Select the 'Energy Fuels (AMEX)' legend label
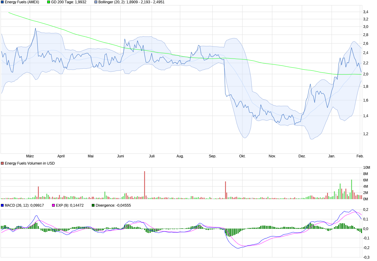The height and width of the screenshot is (261, 377). click(x=22, y=2)
